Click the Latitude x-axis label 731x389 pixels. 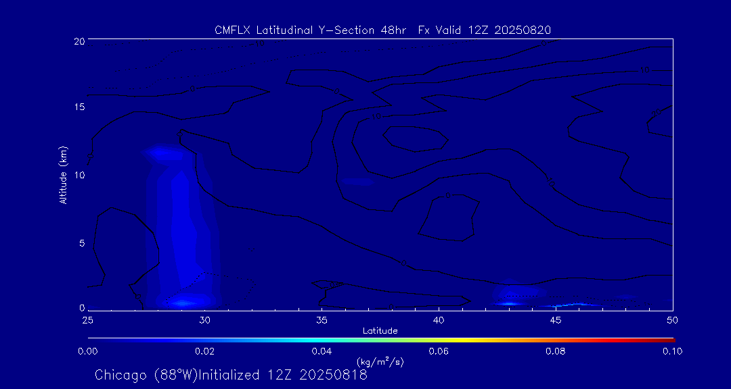click(380, 330)
